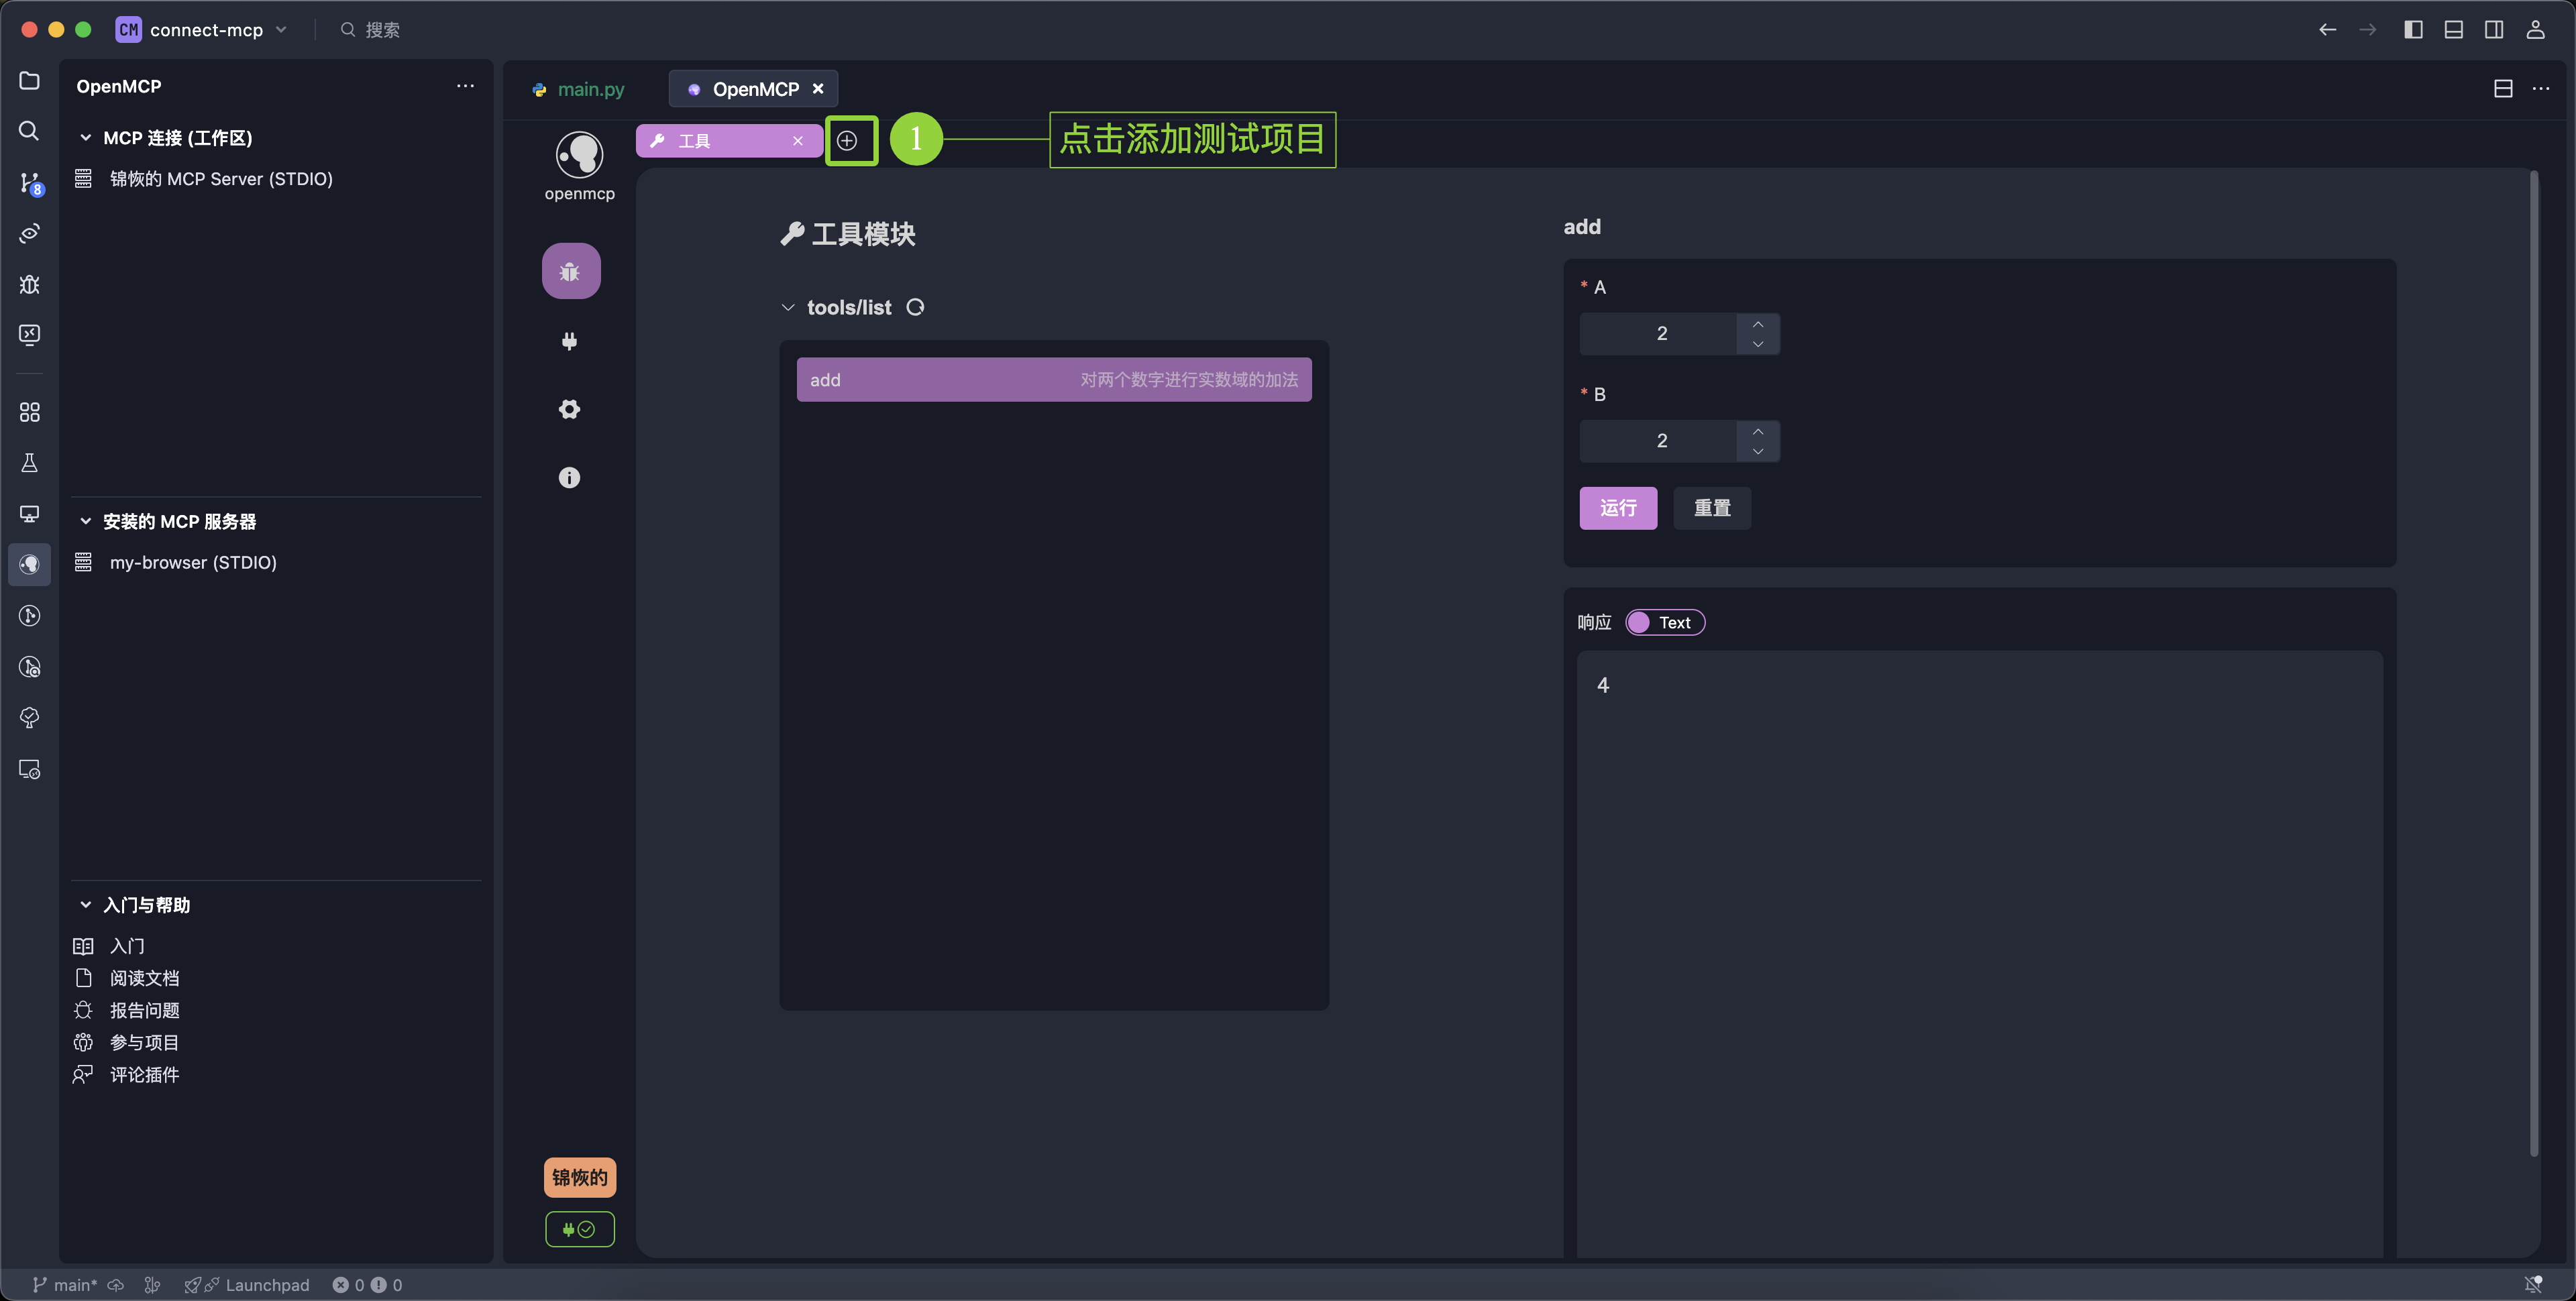Collapse the 安装的 MCP 服务器 section

point(86,521)
